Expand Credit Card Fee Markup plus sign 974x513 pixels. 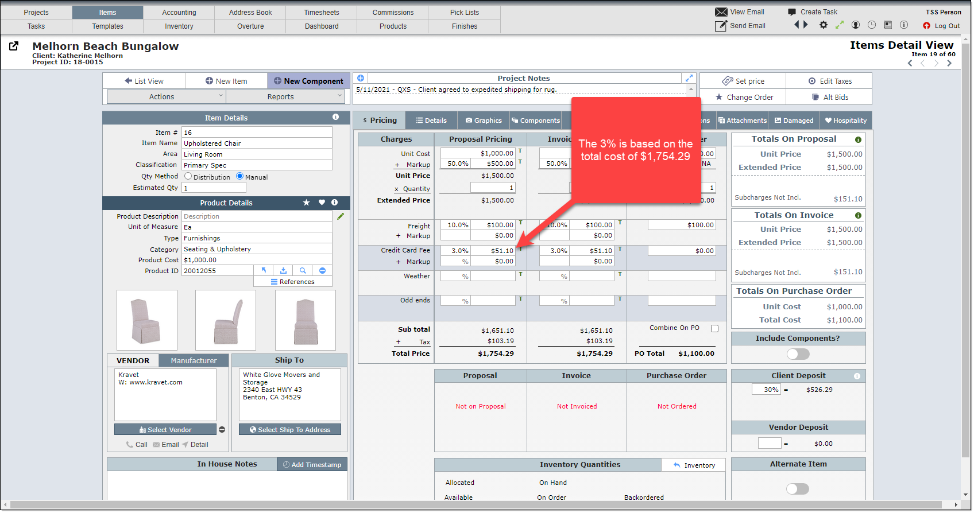398,262
